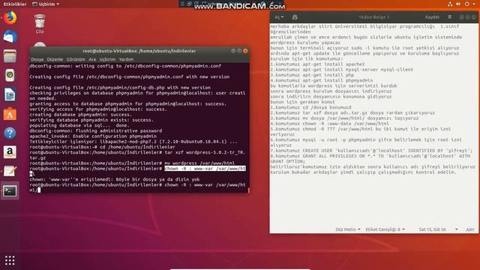Open Uçbirim menu in terminal menubar
The width and height of the screenshot is (480, 270).
[x=107, y=59]
